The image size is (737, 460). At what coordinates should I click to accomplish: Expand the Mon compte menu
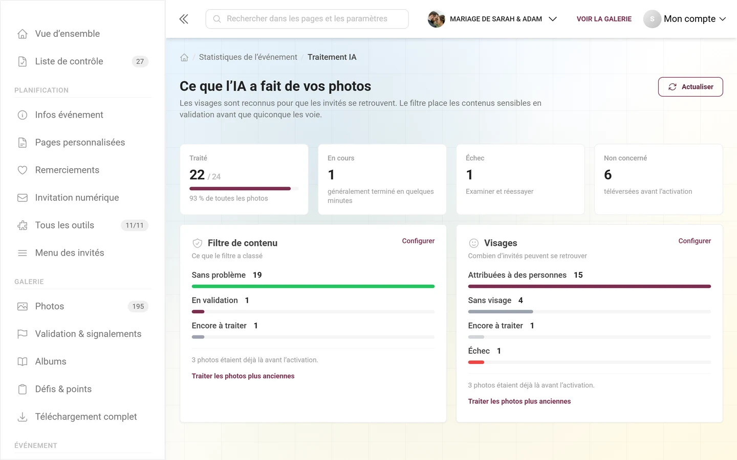click(x=685, y=19)
